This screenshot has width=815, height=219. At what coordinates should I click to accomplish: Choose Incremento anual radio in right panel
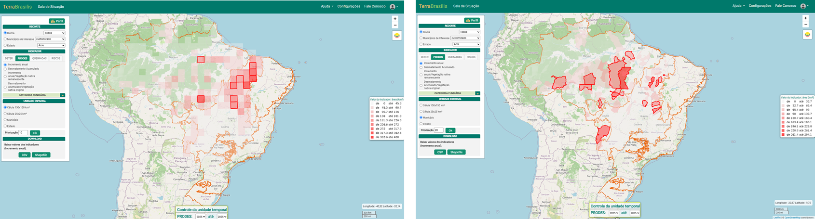pyautogui.click(x=421, y=63)
